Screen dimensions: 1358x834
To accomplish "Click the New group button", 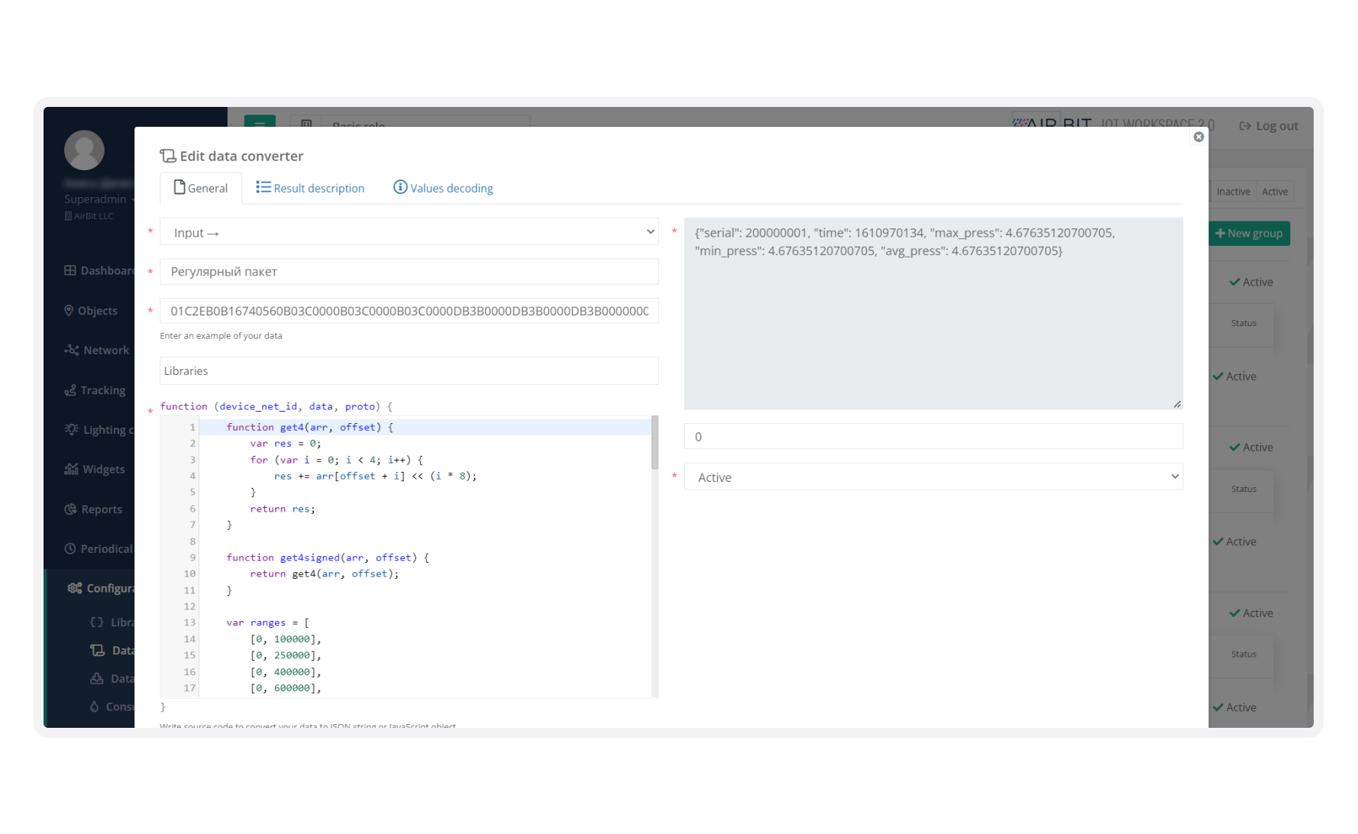I will 1249,234.
